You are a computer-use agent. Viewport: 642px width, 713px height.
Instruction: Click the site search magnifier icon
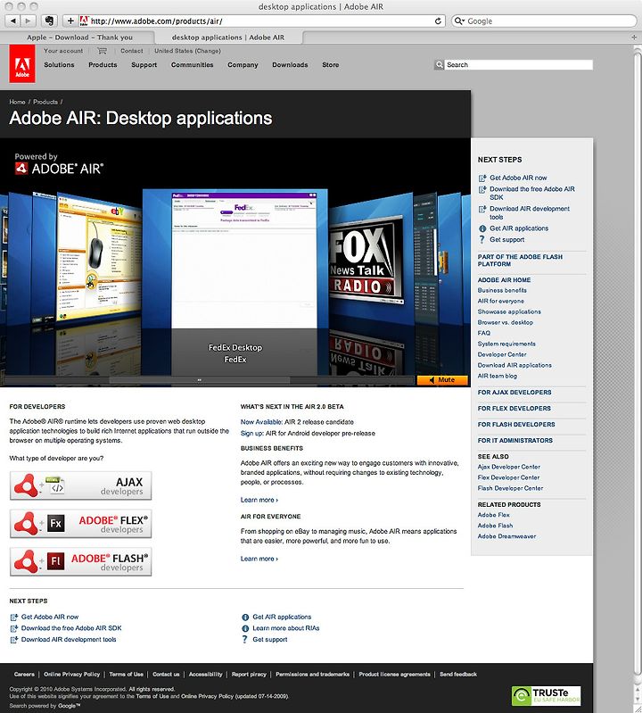(439, 65)
